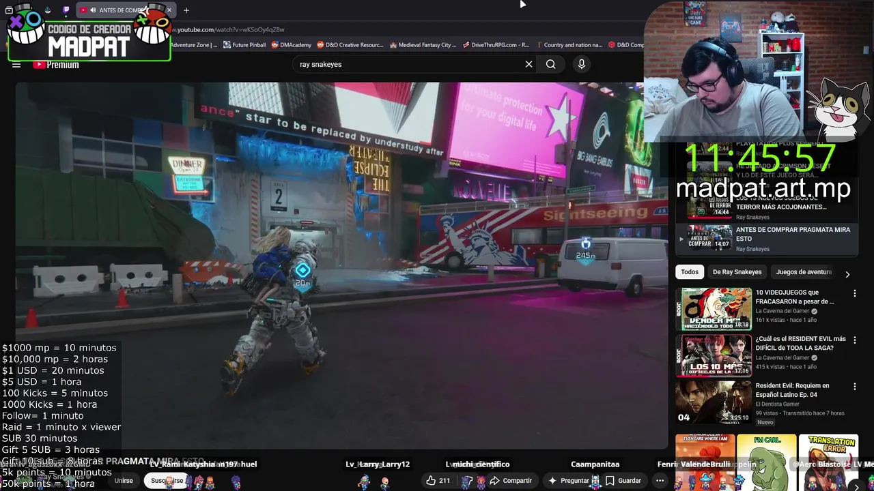Open the D&D Creative Resources bookmark
Viewport: 874px width, 491px height.
point(350,45)
